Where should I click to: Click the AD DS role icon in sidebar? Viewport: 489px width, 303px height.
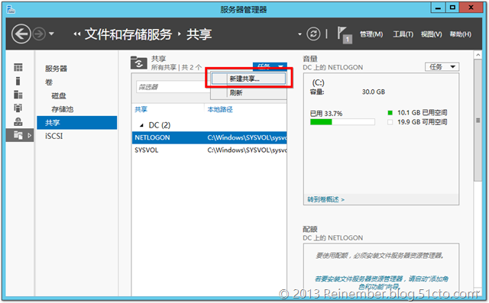point(18,108)
